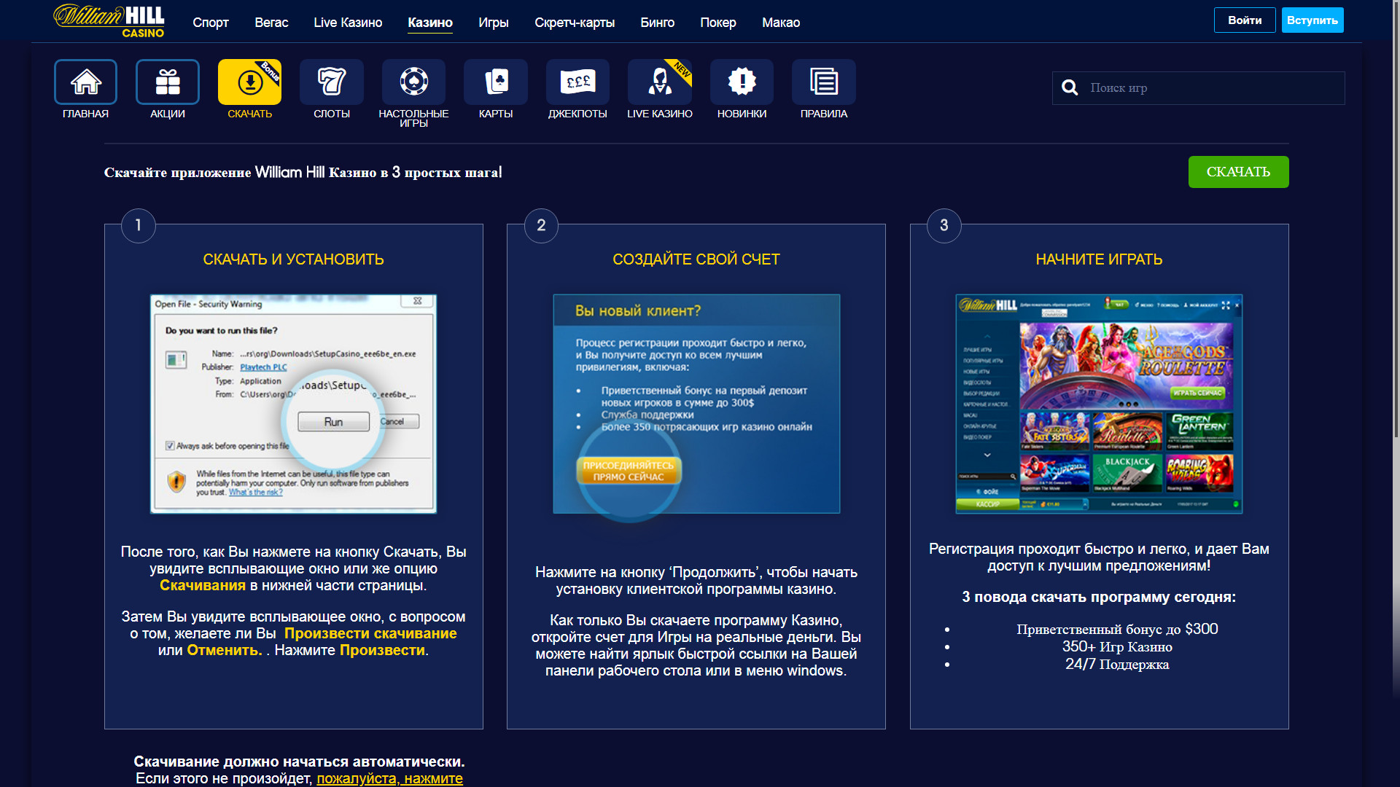The height and width of the screenshot is (787, 1400).
Task: Go to the Спорт menu item
Action: [x=211, y=23]
